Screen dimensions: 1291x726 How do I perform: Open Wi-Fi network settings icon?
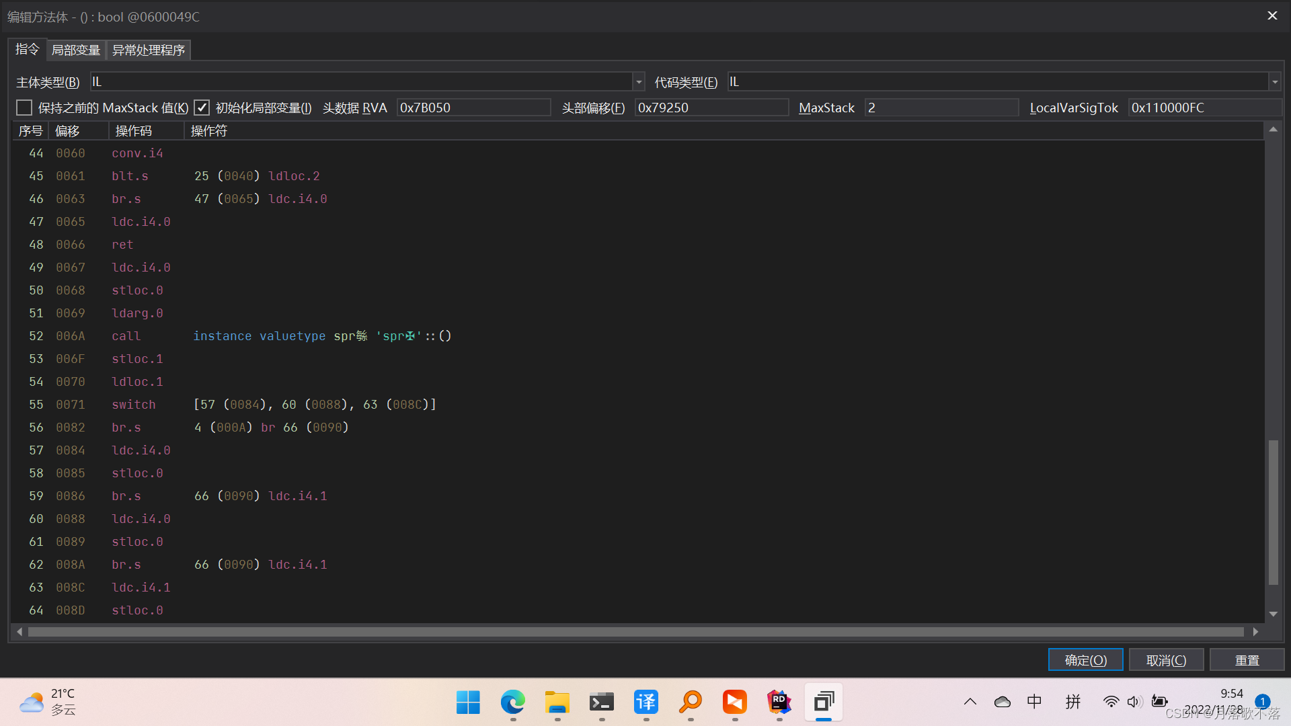tap(1111, 702)
